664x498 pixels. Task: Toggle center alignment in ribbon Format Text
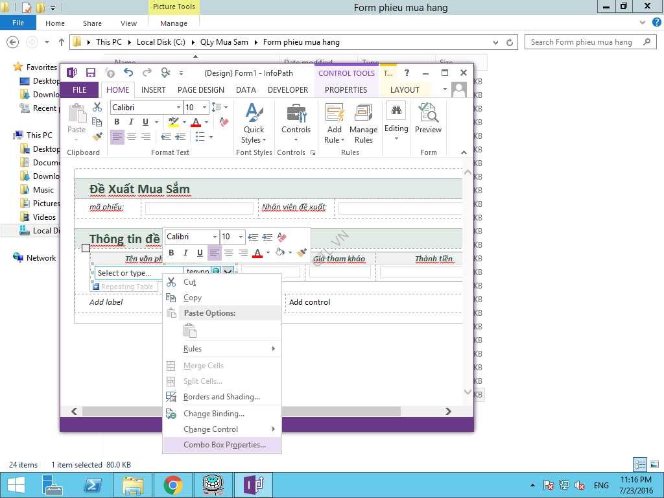coord(132,137)
